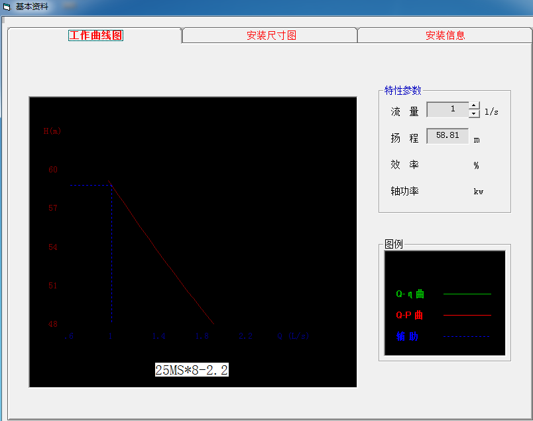This screenshot has width=533, height=421.
Task: Click the 图例 group title
Action: coord(394,244)
